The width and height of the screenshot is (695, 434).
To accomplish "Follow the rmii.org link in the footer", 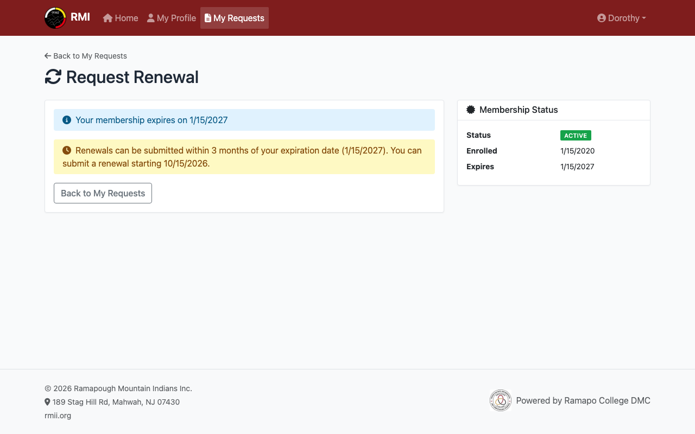I will click(58, 415).
